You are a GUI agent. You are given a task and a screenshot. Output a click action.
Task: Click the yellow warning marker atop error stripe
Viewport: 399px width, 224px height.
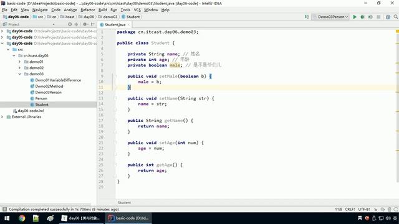(x=397, y=31)
